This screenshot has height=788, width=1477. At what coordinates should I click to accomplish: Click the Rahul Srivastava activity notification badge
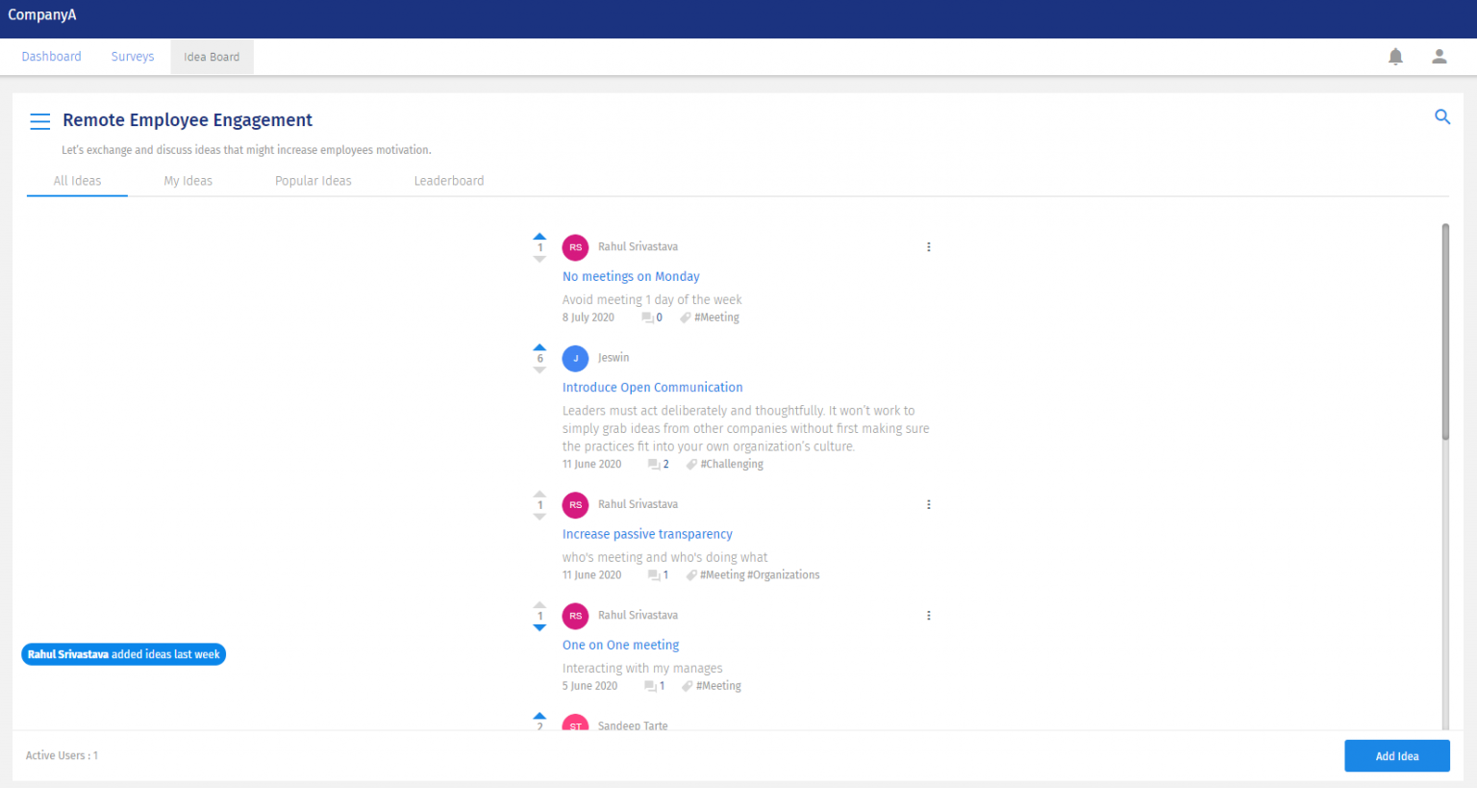[123, 654]
